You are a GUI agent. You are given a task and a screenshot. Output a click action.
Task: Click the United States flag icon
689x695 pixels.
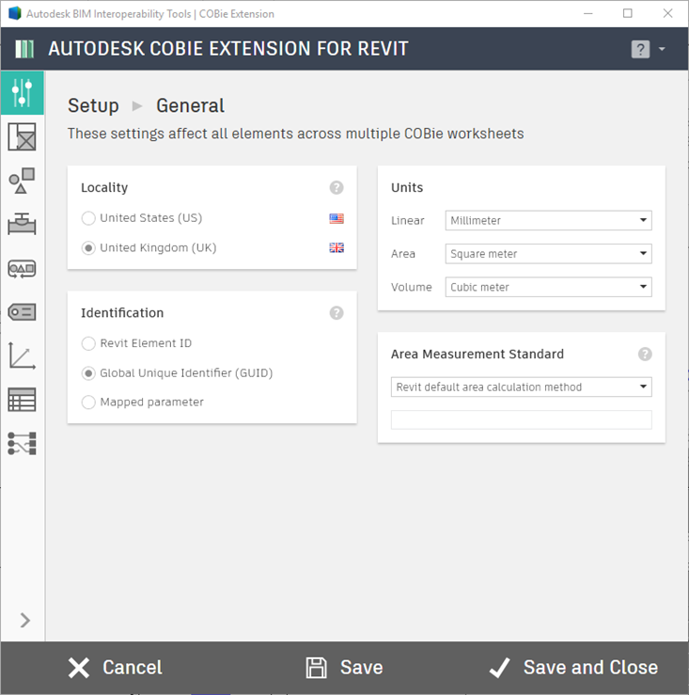pos(337,218)
